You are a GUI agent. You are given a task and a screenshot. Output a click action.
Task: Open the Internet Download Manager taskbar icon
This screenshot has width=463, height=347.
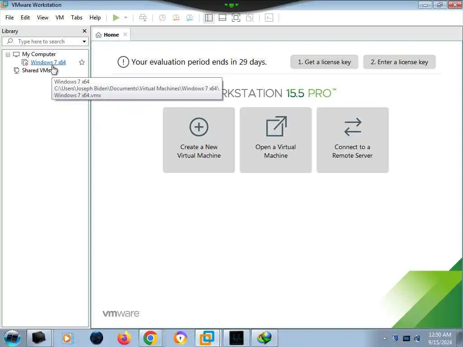tap(264, 338)
